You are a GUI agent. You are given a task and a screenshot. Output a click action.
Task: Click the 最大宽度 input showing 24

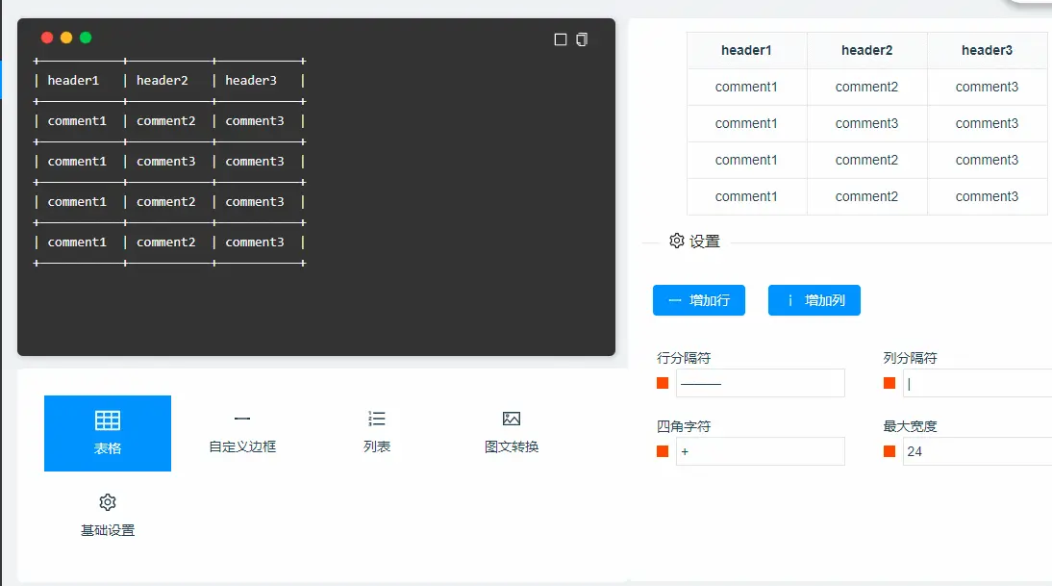pyautogui.click(x=976, y=451)
